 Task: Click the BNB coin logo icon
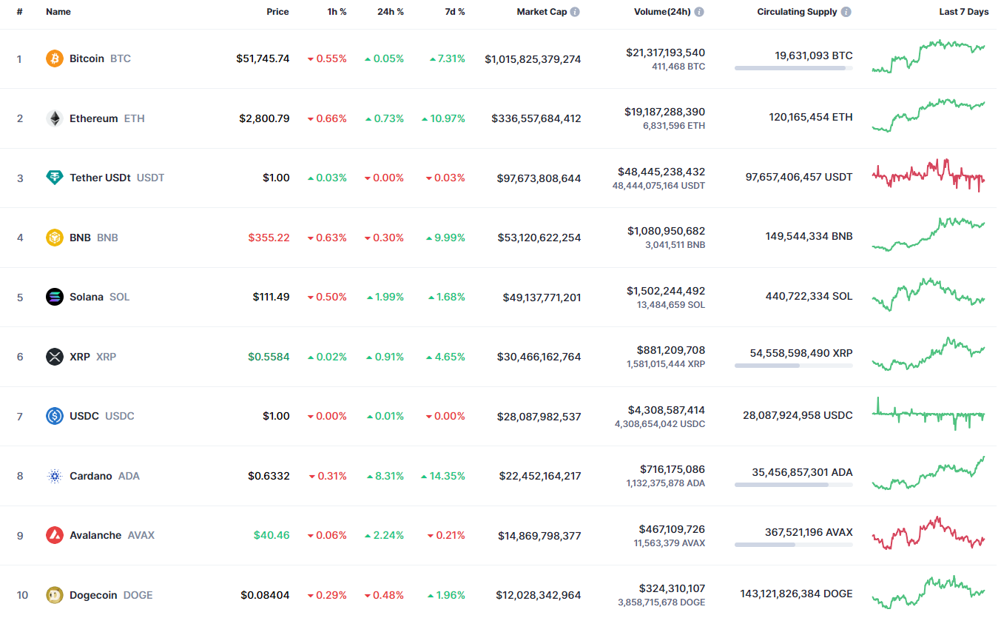tap(55, 238)
